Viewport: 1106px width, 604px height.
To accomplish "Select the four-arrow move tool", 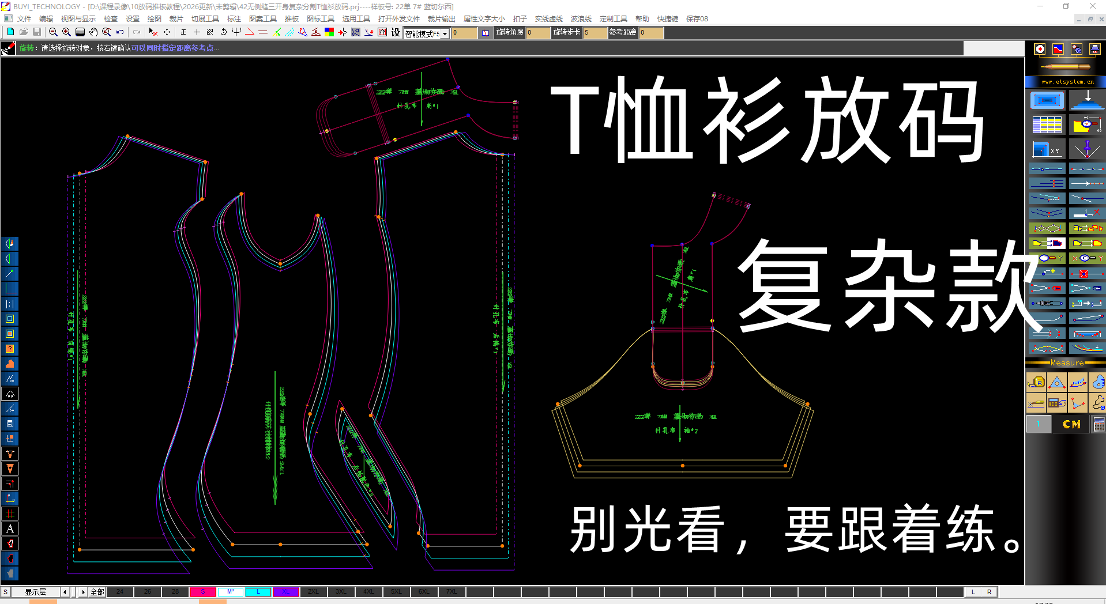I will click(167, 32).
